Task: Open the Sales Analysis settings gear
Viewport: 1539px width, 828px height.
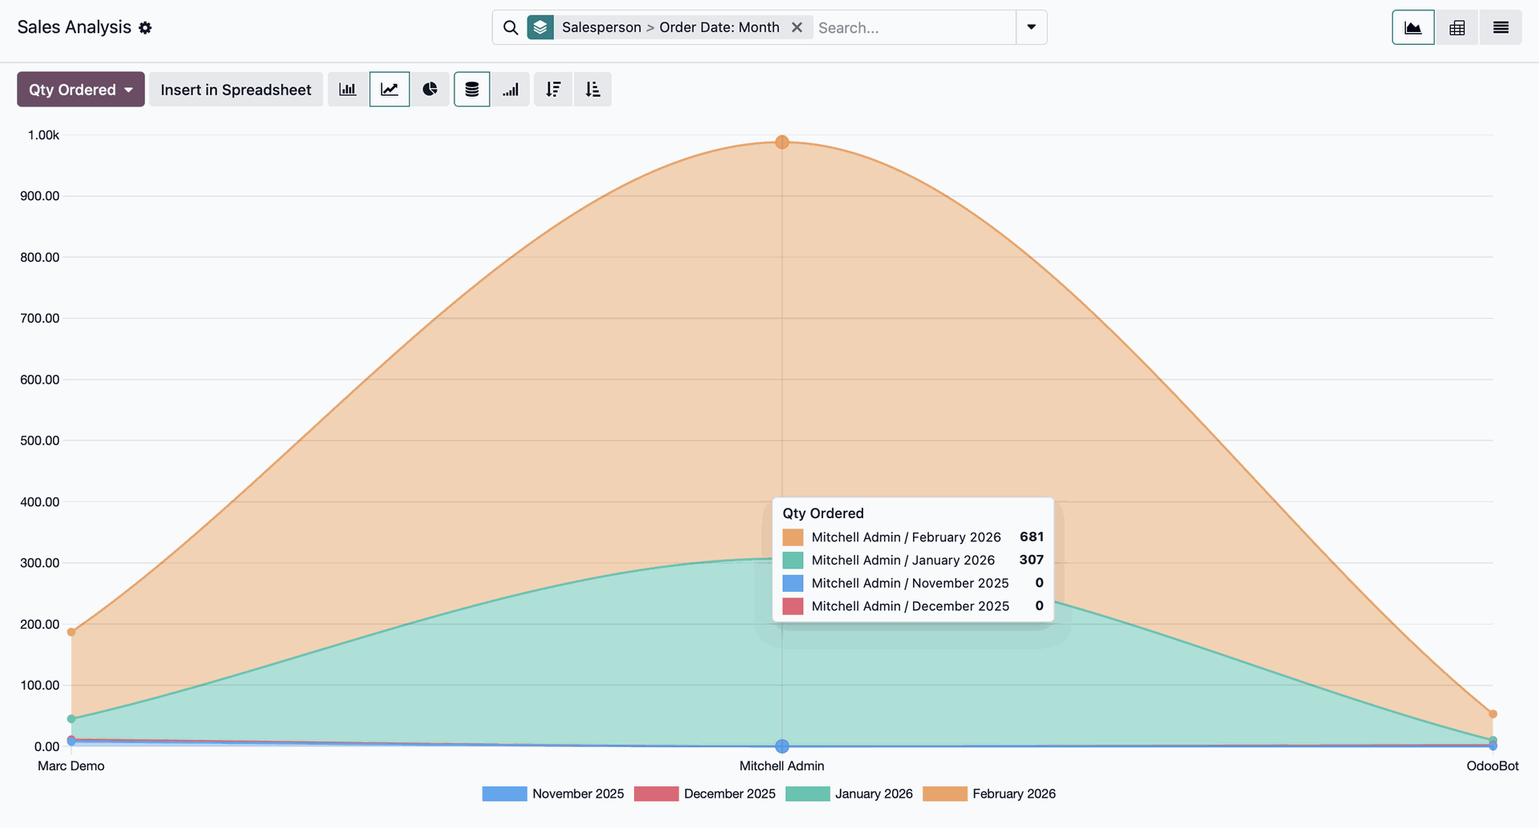Action: (x=145, y=28)
